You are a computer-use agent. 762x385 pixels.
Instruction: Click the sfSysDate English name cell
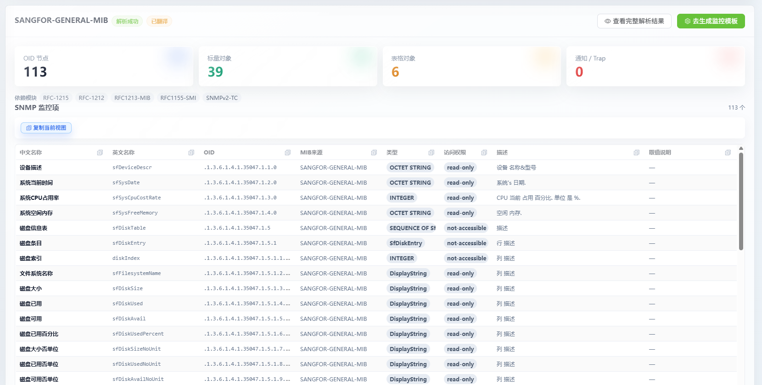[126, 183]
